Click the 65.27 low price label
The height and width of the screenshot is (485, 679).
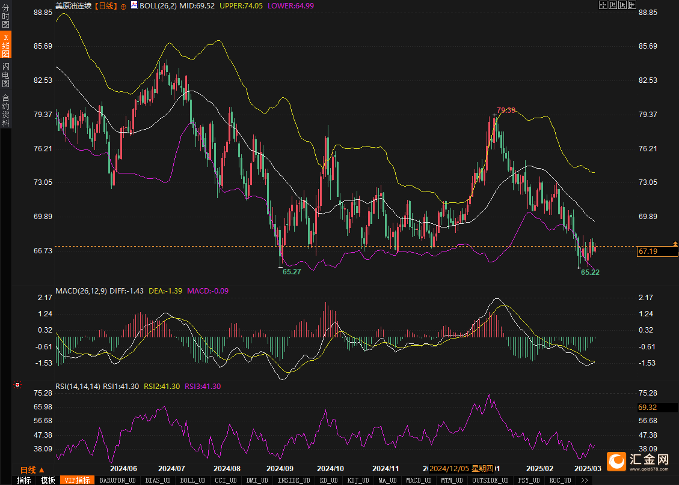292,272
